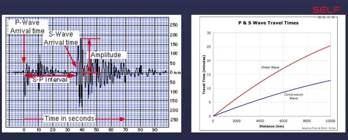Click the 15 tick on the travel time axis
The image size is (348, 140).
click(208, 75)
